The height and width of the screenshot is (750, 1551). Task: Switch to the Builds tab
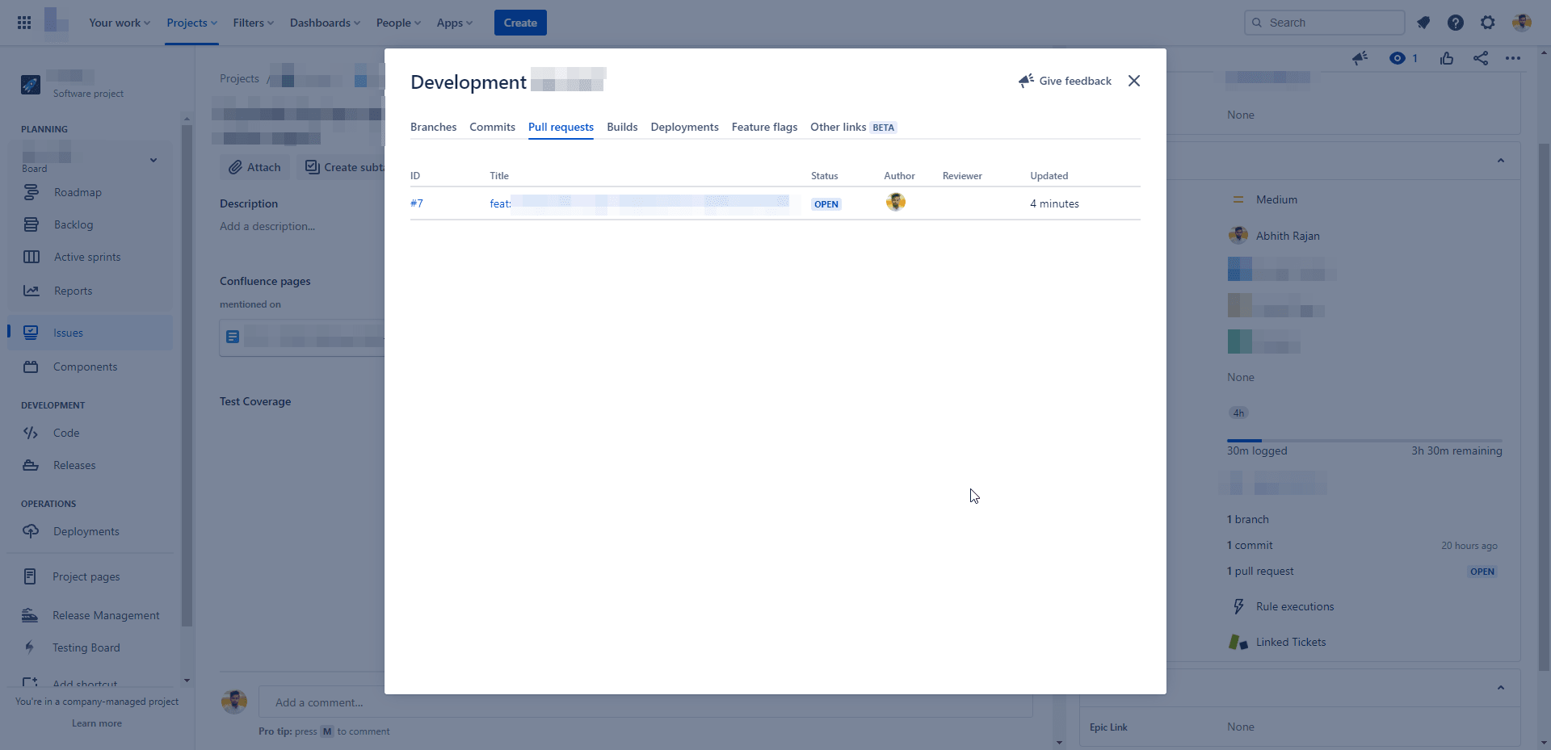(x=622, y=127)
